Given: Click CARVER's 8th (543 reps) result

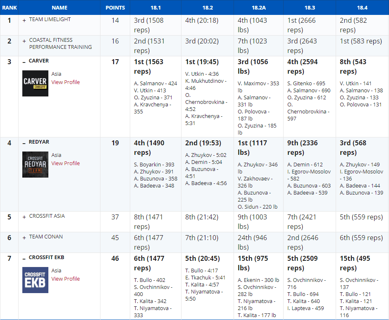Looking at the screenshot, I should point(353,67).
